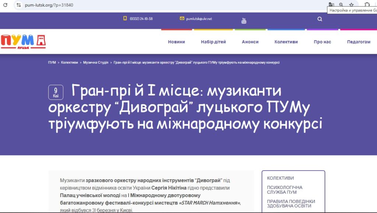This screenshot has width=377, height=213.
Task: Click the translate page icon
Action: [x=331, y=5]
